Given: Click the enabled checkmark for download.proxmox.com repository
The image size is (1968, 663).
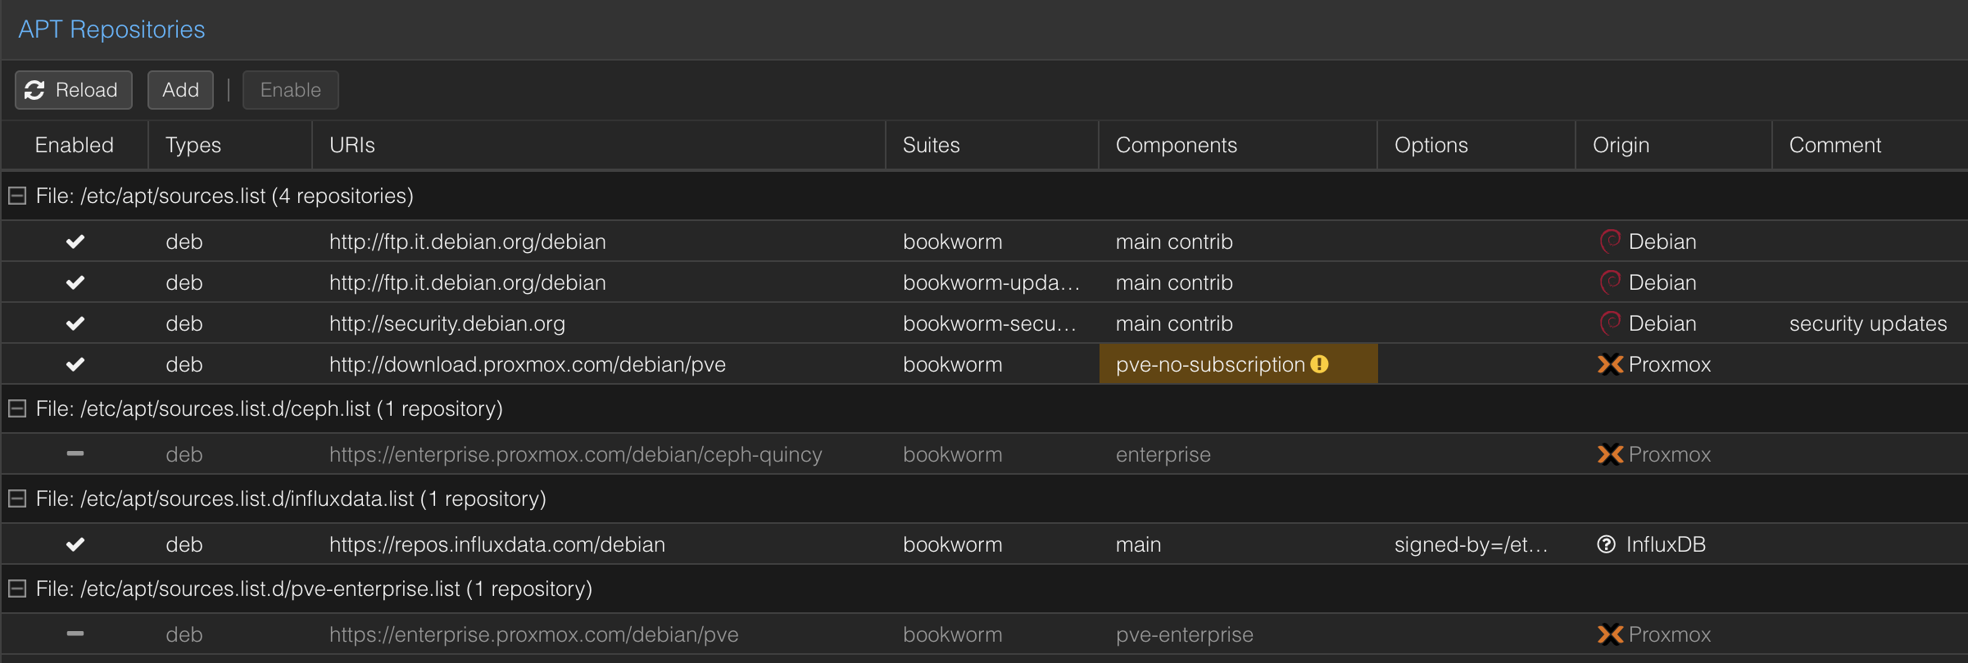Looking at the screenshot, I should [x=75, y=364].
